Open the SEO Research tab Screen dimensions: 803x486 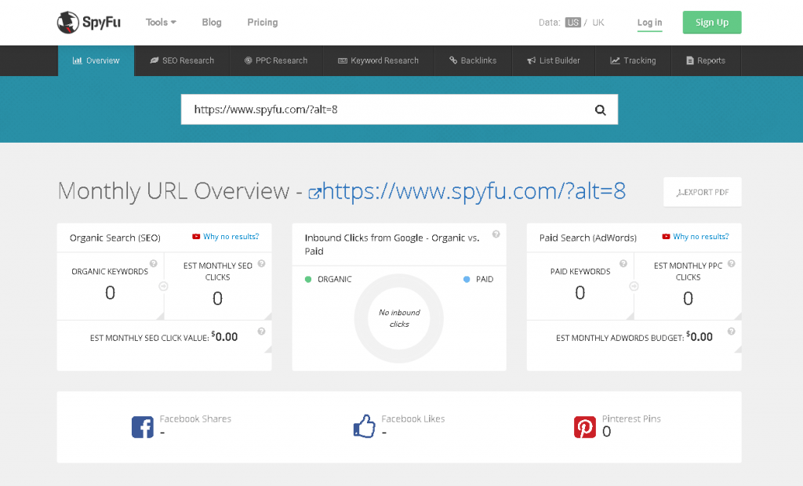[x=182, y=60]
